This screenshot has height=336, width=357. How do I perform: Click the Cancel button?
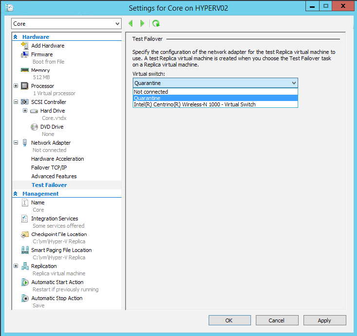click(x=277, y=320)
